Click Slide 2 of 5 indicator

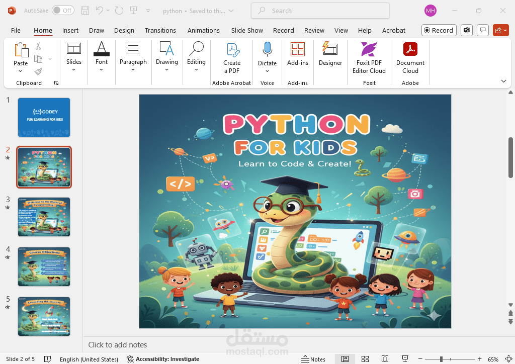[20, 359]
